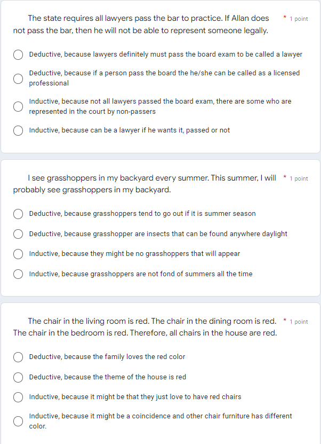
Task: Select "Deductive, because lawyers definitely must pass the board exam"
Action: click(18, 54)
